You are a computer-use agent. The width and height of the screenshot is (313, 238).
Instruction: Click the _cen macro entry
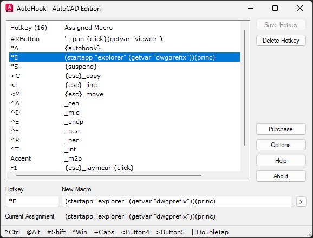point(71,103)
